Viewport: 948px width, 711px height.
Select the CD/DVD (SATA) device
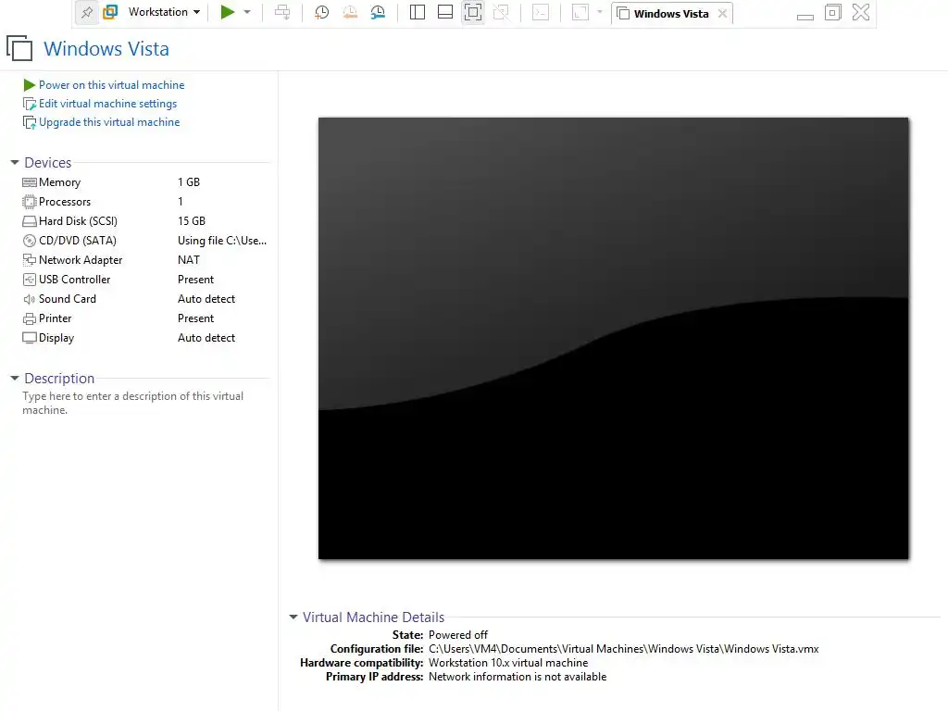(145, 240)
